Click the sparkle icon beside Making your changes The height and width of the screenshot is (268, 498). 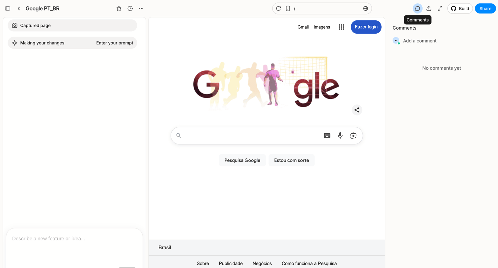click(x=14, y=43)
